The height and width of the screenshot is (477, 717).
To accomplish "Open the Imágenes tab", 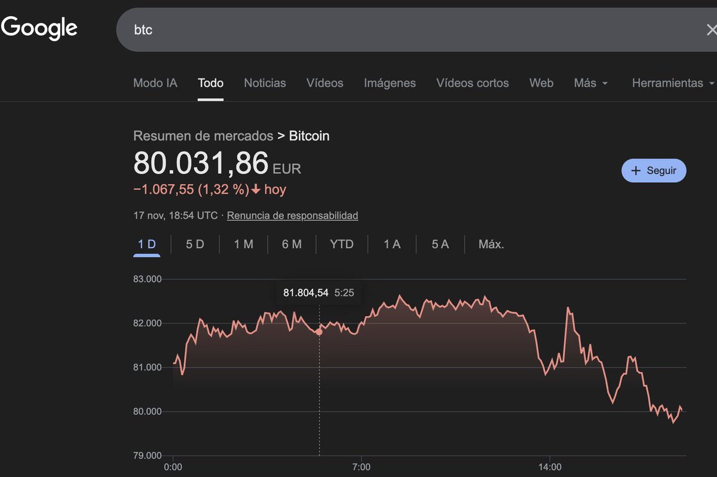I will [x=390, y=83].
